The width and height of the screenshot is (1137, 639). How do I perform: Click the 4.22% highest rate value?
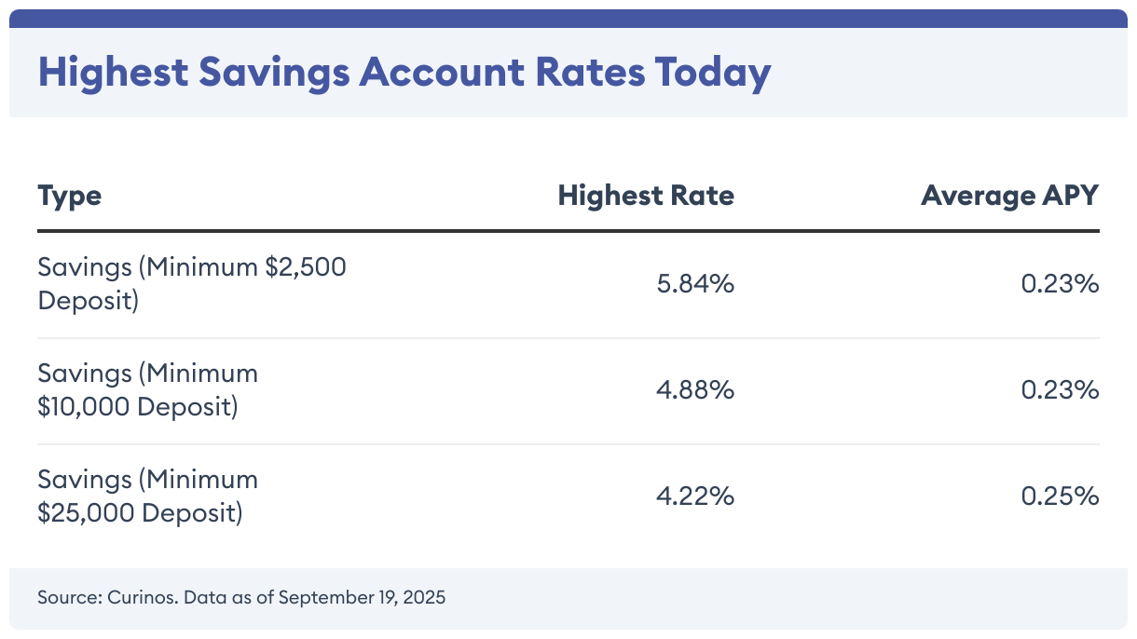click(x=695, y=496)
